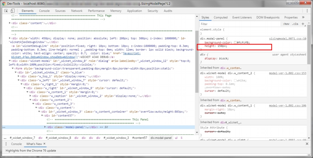Open the Application tab
Screen dimensions: 313x158
[x=135, y=11]
